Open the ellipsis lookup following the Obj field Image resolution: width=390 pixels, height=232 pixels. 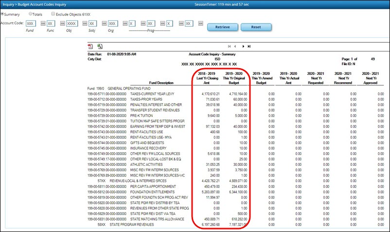[85, 23]
